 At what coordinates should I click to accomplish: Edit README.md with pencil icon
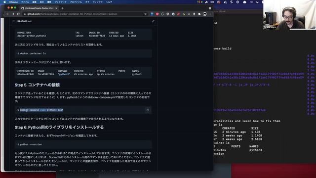pos(153,21)
